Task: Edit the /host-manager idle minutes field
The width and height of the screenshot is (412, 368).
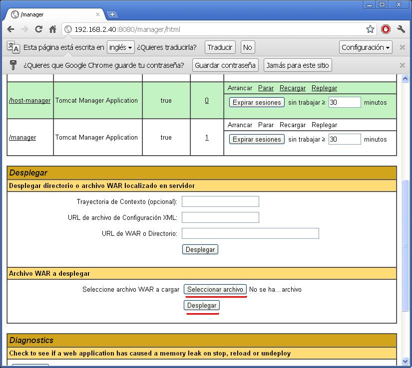Action: click(345, 102)
